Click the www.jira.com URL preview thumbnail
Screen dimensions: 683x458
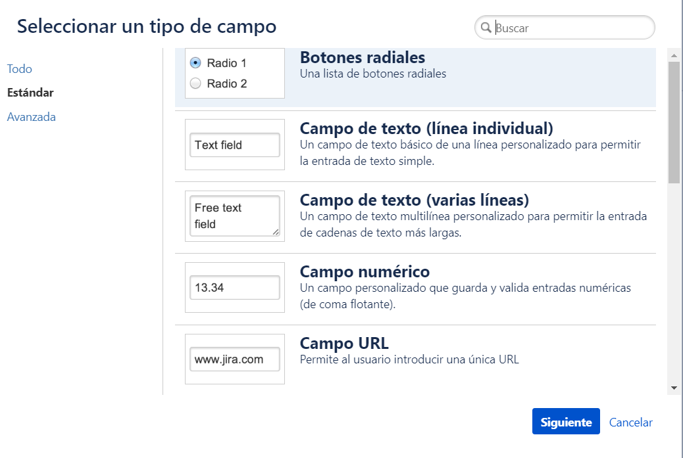point(235,359)
